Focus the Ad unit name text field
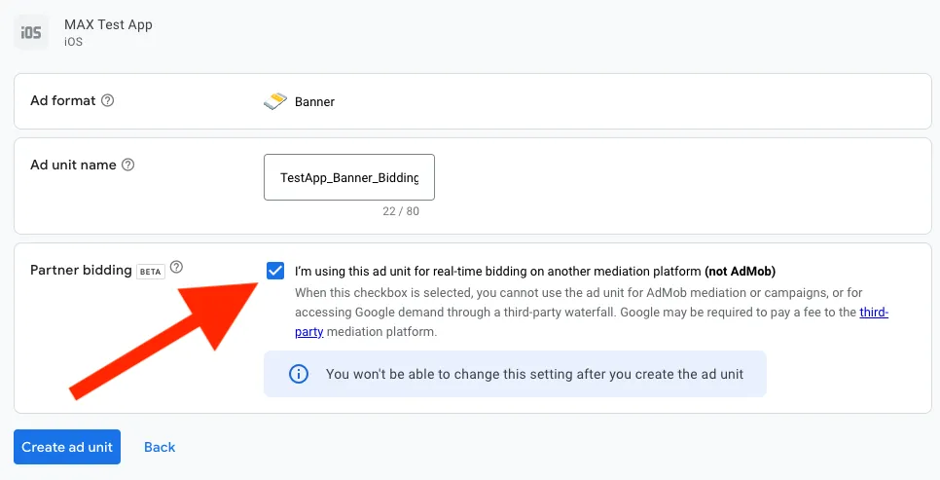Image resolution: width=940 pixels, height=480 pixels. point(348,177)
